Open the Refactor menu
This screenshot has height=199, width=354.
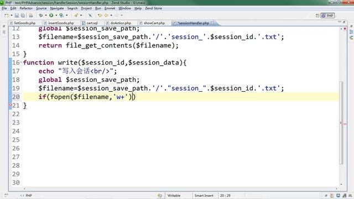coord(26,8)
